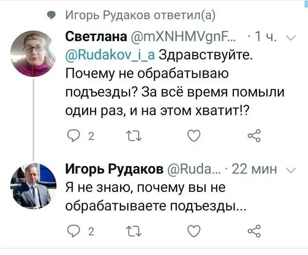Follow the @Rudakov_i_a mention link

(109, 56)
